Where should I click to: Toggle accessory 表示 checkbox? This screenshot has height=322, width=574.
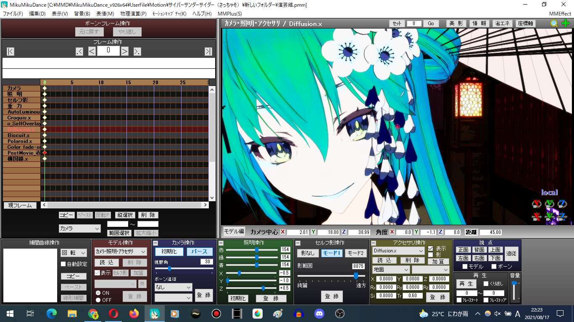(x=430, y=249)
